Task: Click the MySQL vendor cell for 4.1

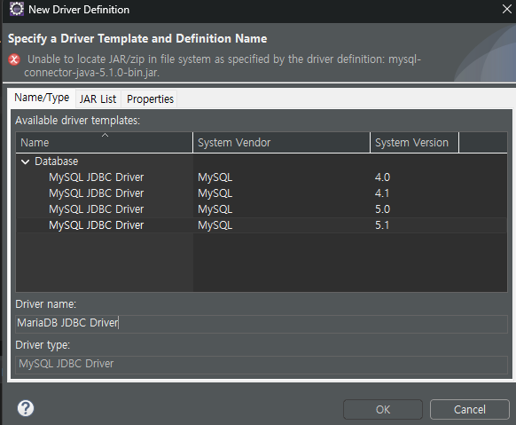Action: tap(215, 193)
